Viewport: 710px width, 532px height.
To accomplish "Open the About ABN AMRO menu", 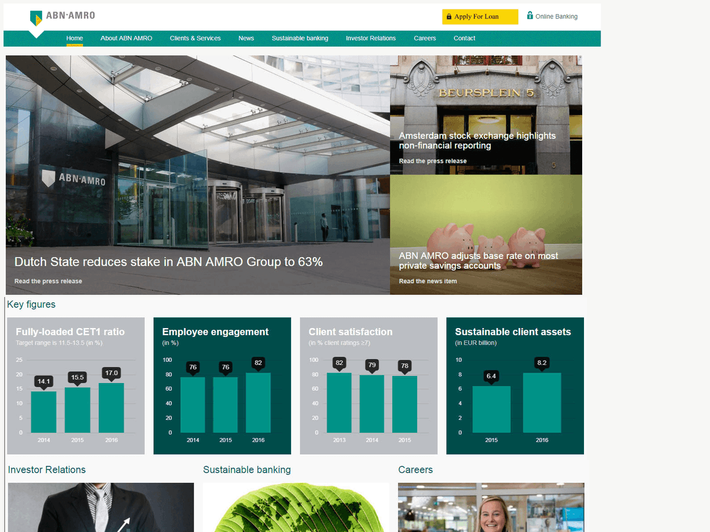I will click(126, 38).
